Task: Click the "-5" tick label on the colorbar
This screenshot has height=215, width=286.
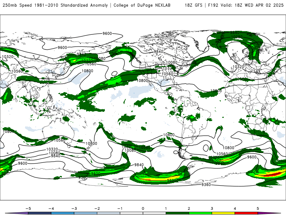Action: 28,209
